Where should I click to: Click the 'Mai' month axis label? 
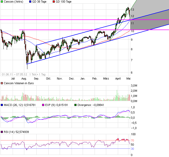pyautogui.click(x=128, y=79)
